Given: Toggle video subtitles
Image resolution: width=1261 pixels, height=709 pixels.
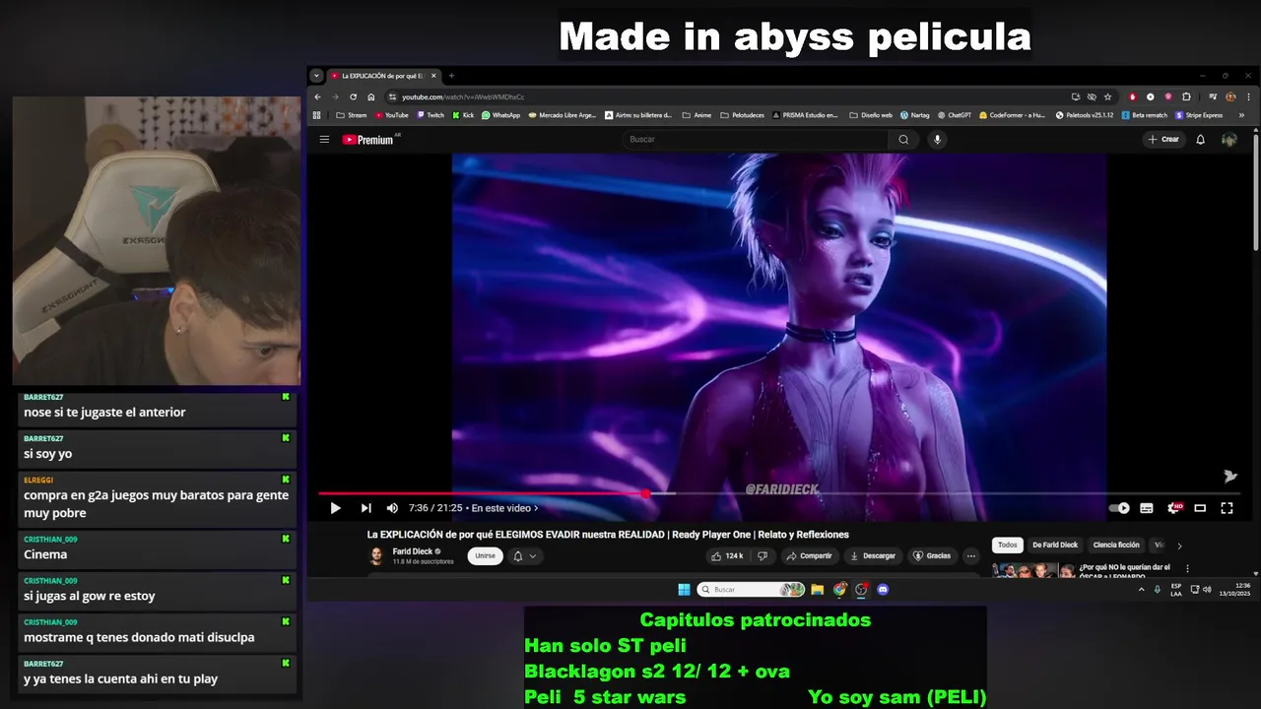Looking at the screenshot, I should pyautogui.click(x=1147, y=508).
